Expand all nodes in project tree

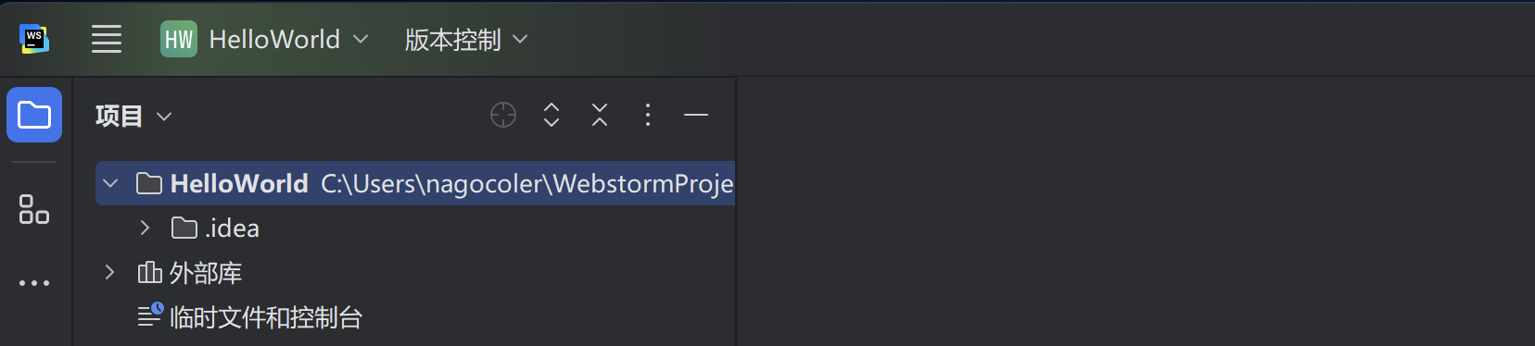click(x=552, y=115)
